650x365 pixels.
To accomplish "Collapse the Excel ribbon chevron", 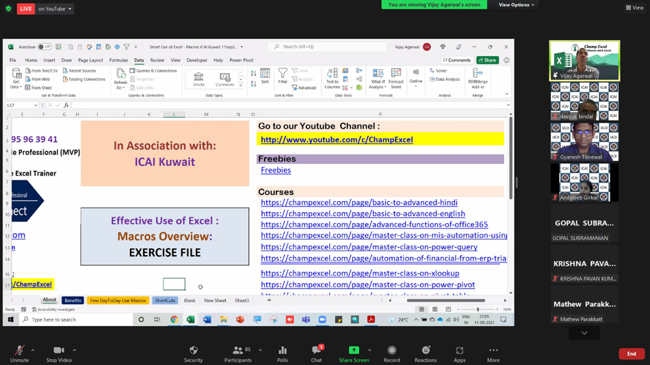I will (506, 94).
